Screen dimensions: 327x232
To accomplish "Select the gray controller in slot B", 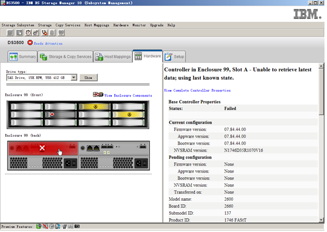I will (x=114, y=148).
